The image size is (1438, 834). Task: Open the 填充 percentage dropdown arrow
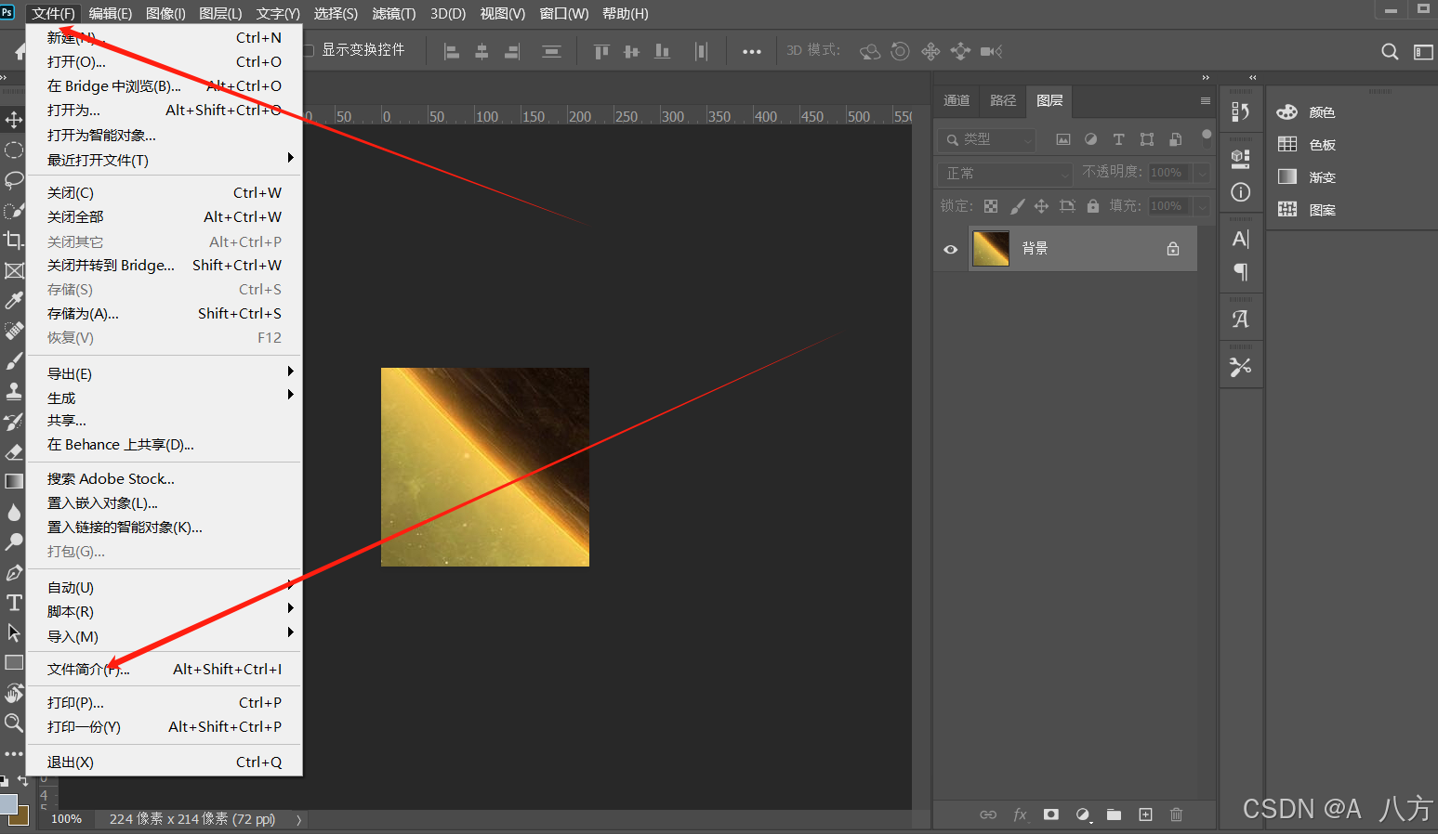(1202, 206)
